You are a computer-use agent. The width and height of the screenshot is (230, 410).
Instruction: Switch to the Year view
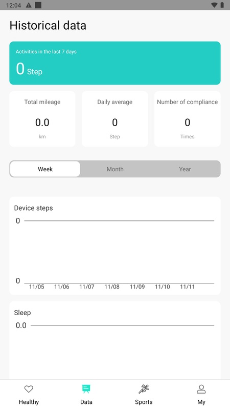click(x=185, y=169)
